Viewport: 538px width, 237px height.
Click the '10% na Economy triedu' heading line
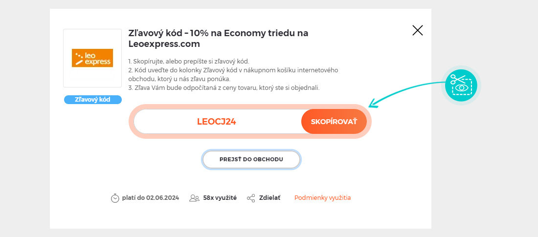pyautogui.click(x=218, y=33)
